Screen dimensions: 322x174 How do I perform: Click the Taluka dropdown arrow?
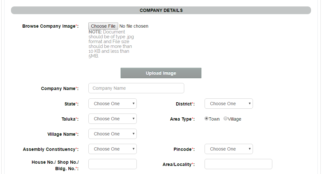pyautogui.click(x=133, y=119)
